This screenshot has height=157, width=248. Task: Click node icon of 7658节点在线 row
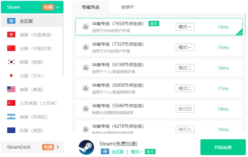(86, 27)
